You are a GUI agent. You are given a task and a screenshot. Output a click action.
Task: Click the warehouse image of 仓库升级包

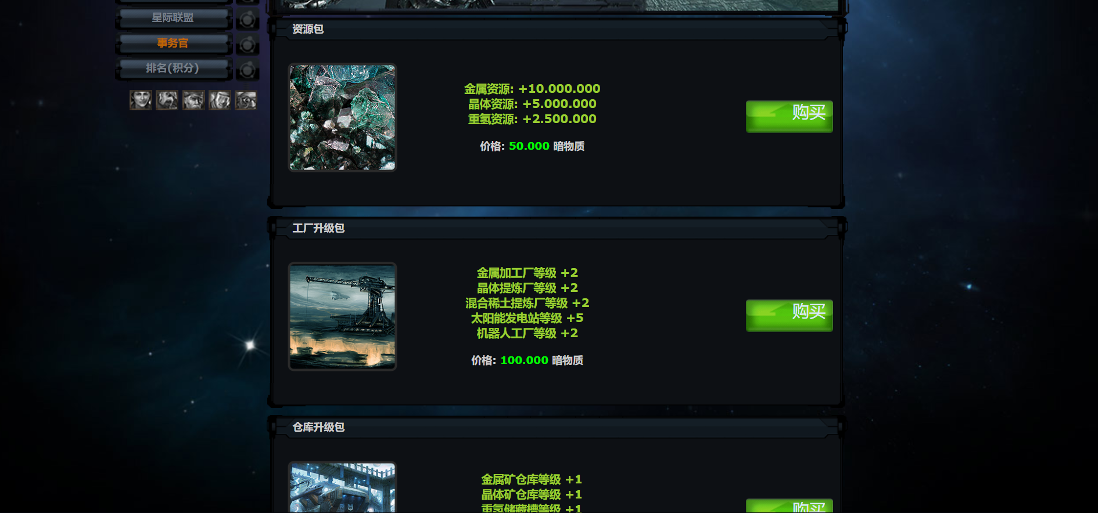pyautogui.click(x=342, y=487)
